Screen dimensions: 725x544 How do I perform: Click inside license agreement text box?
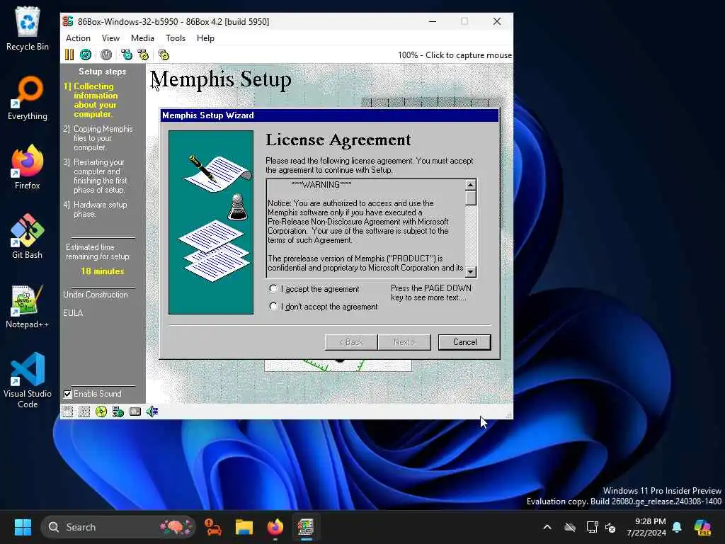click(365, 228)
